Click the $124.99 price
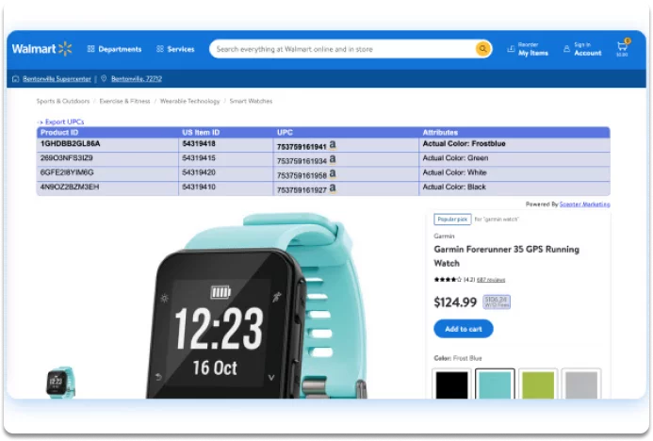Image resolution: width=653 pixels, height=441 pixels. (x=455, y=302)
